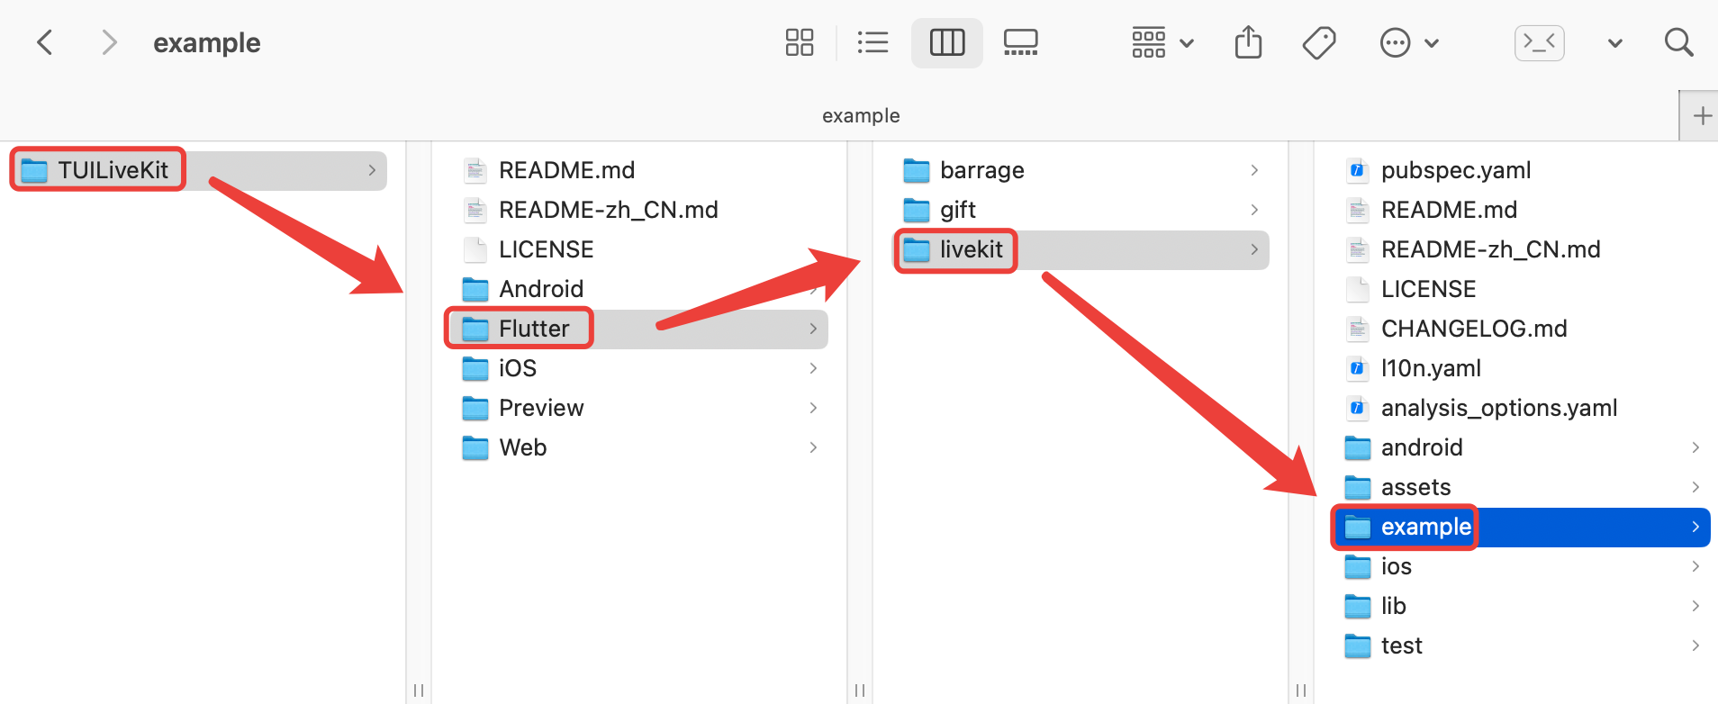Select the Flutter folder
This screenshot has width=1718, height=704.
(x=639, y=329)
